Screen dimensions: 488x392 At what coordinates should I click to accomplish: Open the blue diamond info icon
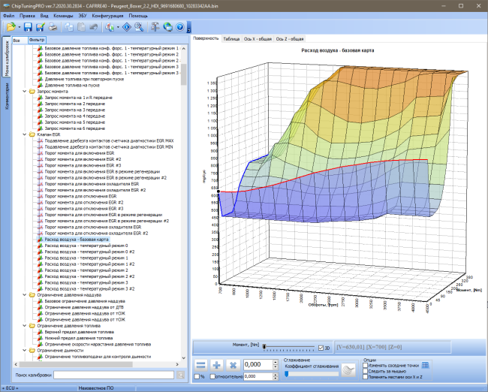[x=127, y=27]
